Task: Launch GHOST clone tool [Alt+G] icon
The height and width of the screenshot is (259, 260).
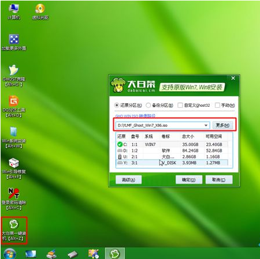Action: (x=14, y=76)
